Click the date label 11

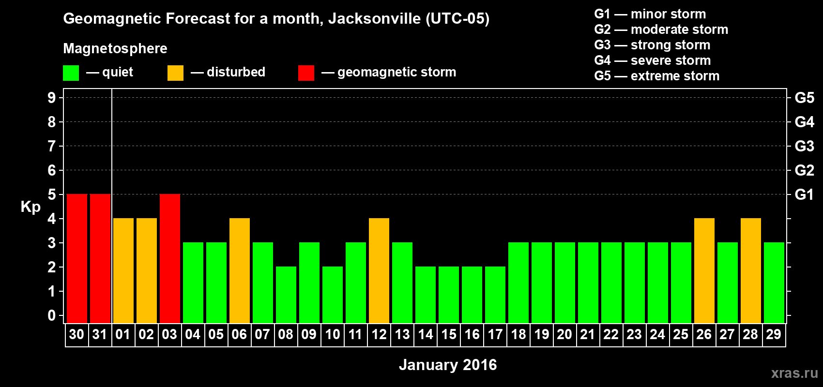pos(355,335)
